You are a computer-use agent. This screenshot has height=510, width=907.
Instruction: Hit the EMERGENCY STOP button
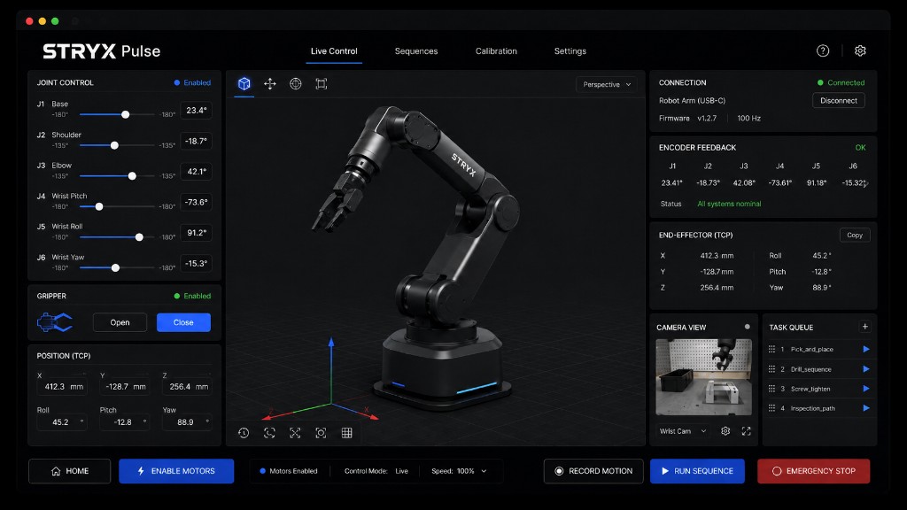(813, 471)
